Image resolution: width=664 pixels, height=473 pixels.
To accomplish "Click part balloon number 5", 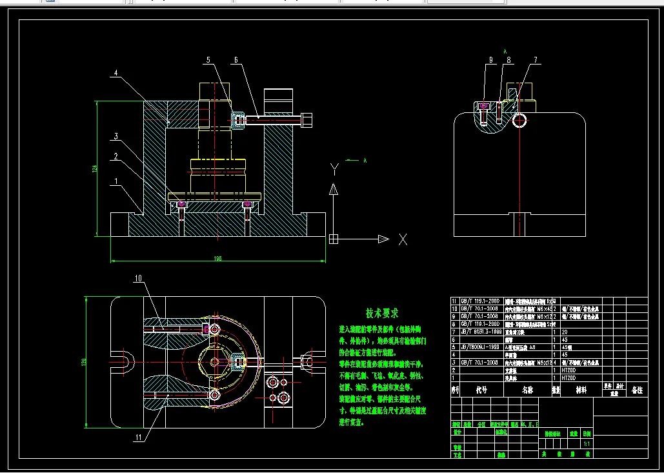I will tap(208, 60).
